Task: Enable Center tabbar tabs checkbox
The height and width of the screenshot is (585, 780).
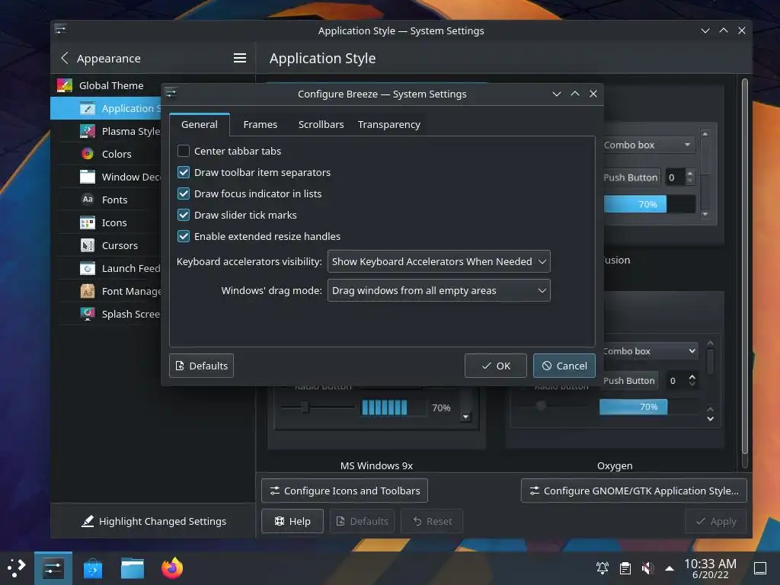Action: [184, 151]
